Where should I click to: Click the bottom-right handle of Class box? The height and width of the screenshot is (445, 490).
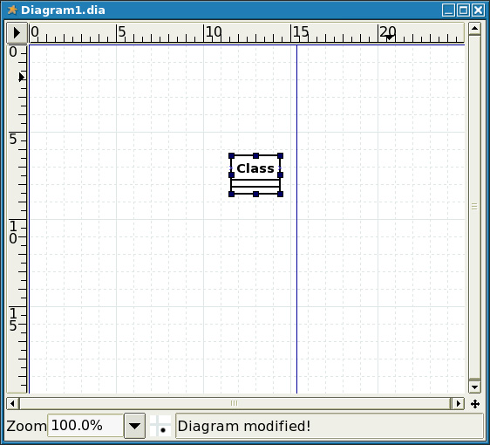281,195
